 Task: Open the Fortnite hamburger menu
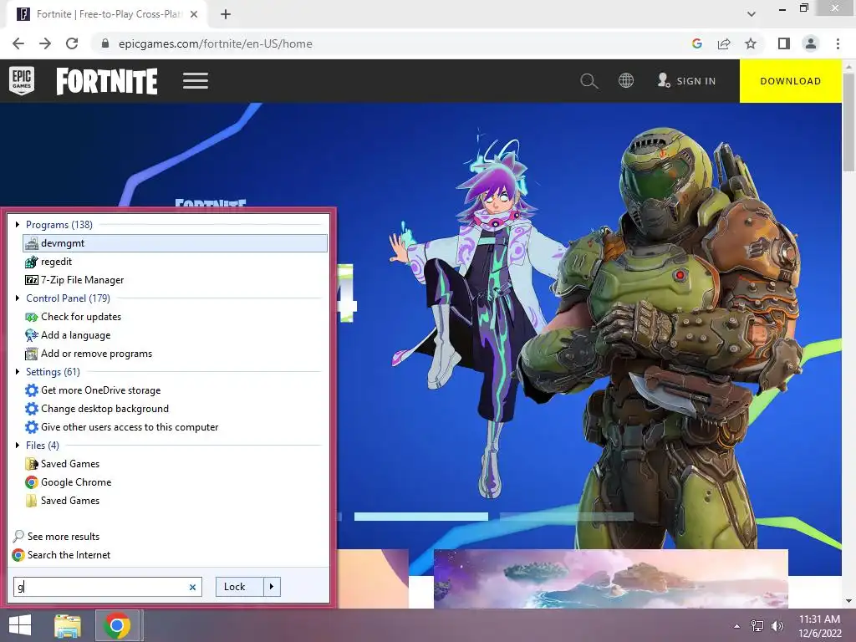pyautogui.click(x=196, y=81)
